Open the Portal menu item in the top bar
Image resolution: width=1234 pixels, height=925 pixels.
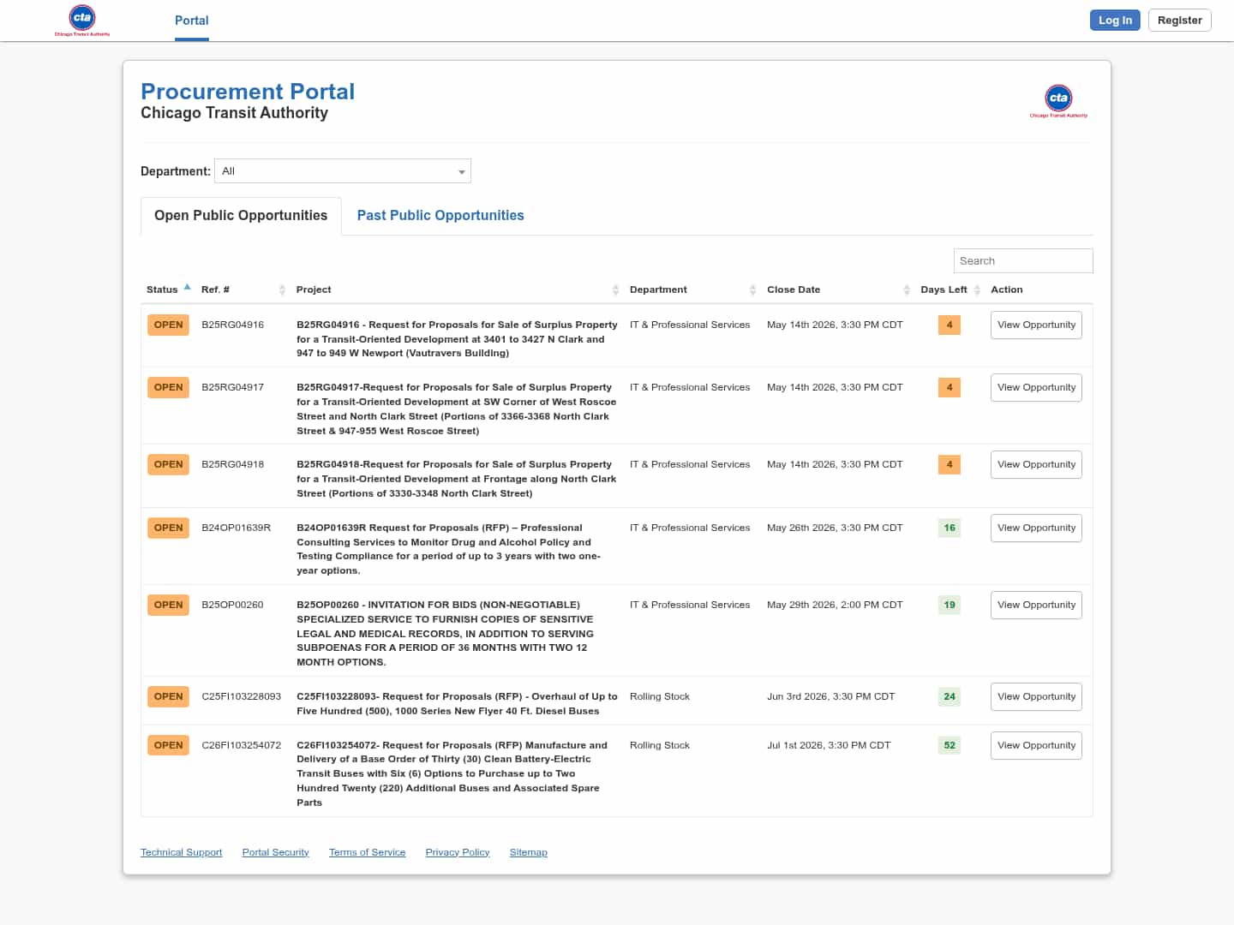point(192,21)
